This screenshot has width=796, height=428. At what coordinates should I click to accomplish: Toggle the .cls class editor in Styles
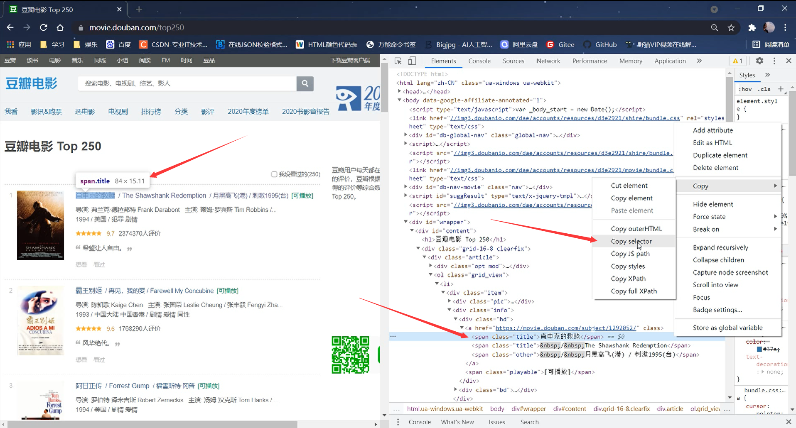(x=764, y=89)
